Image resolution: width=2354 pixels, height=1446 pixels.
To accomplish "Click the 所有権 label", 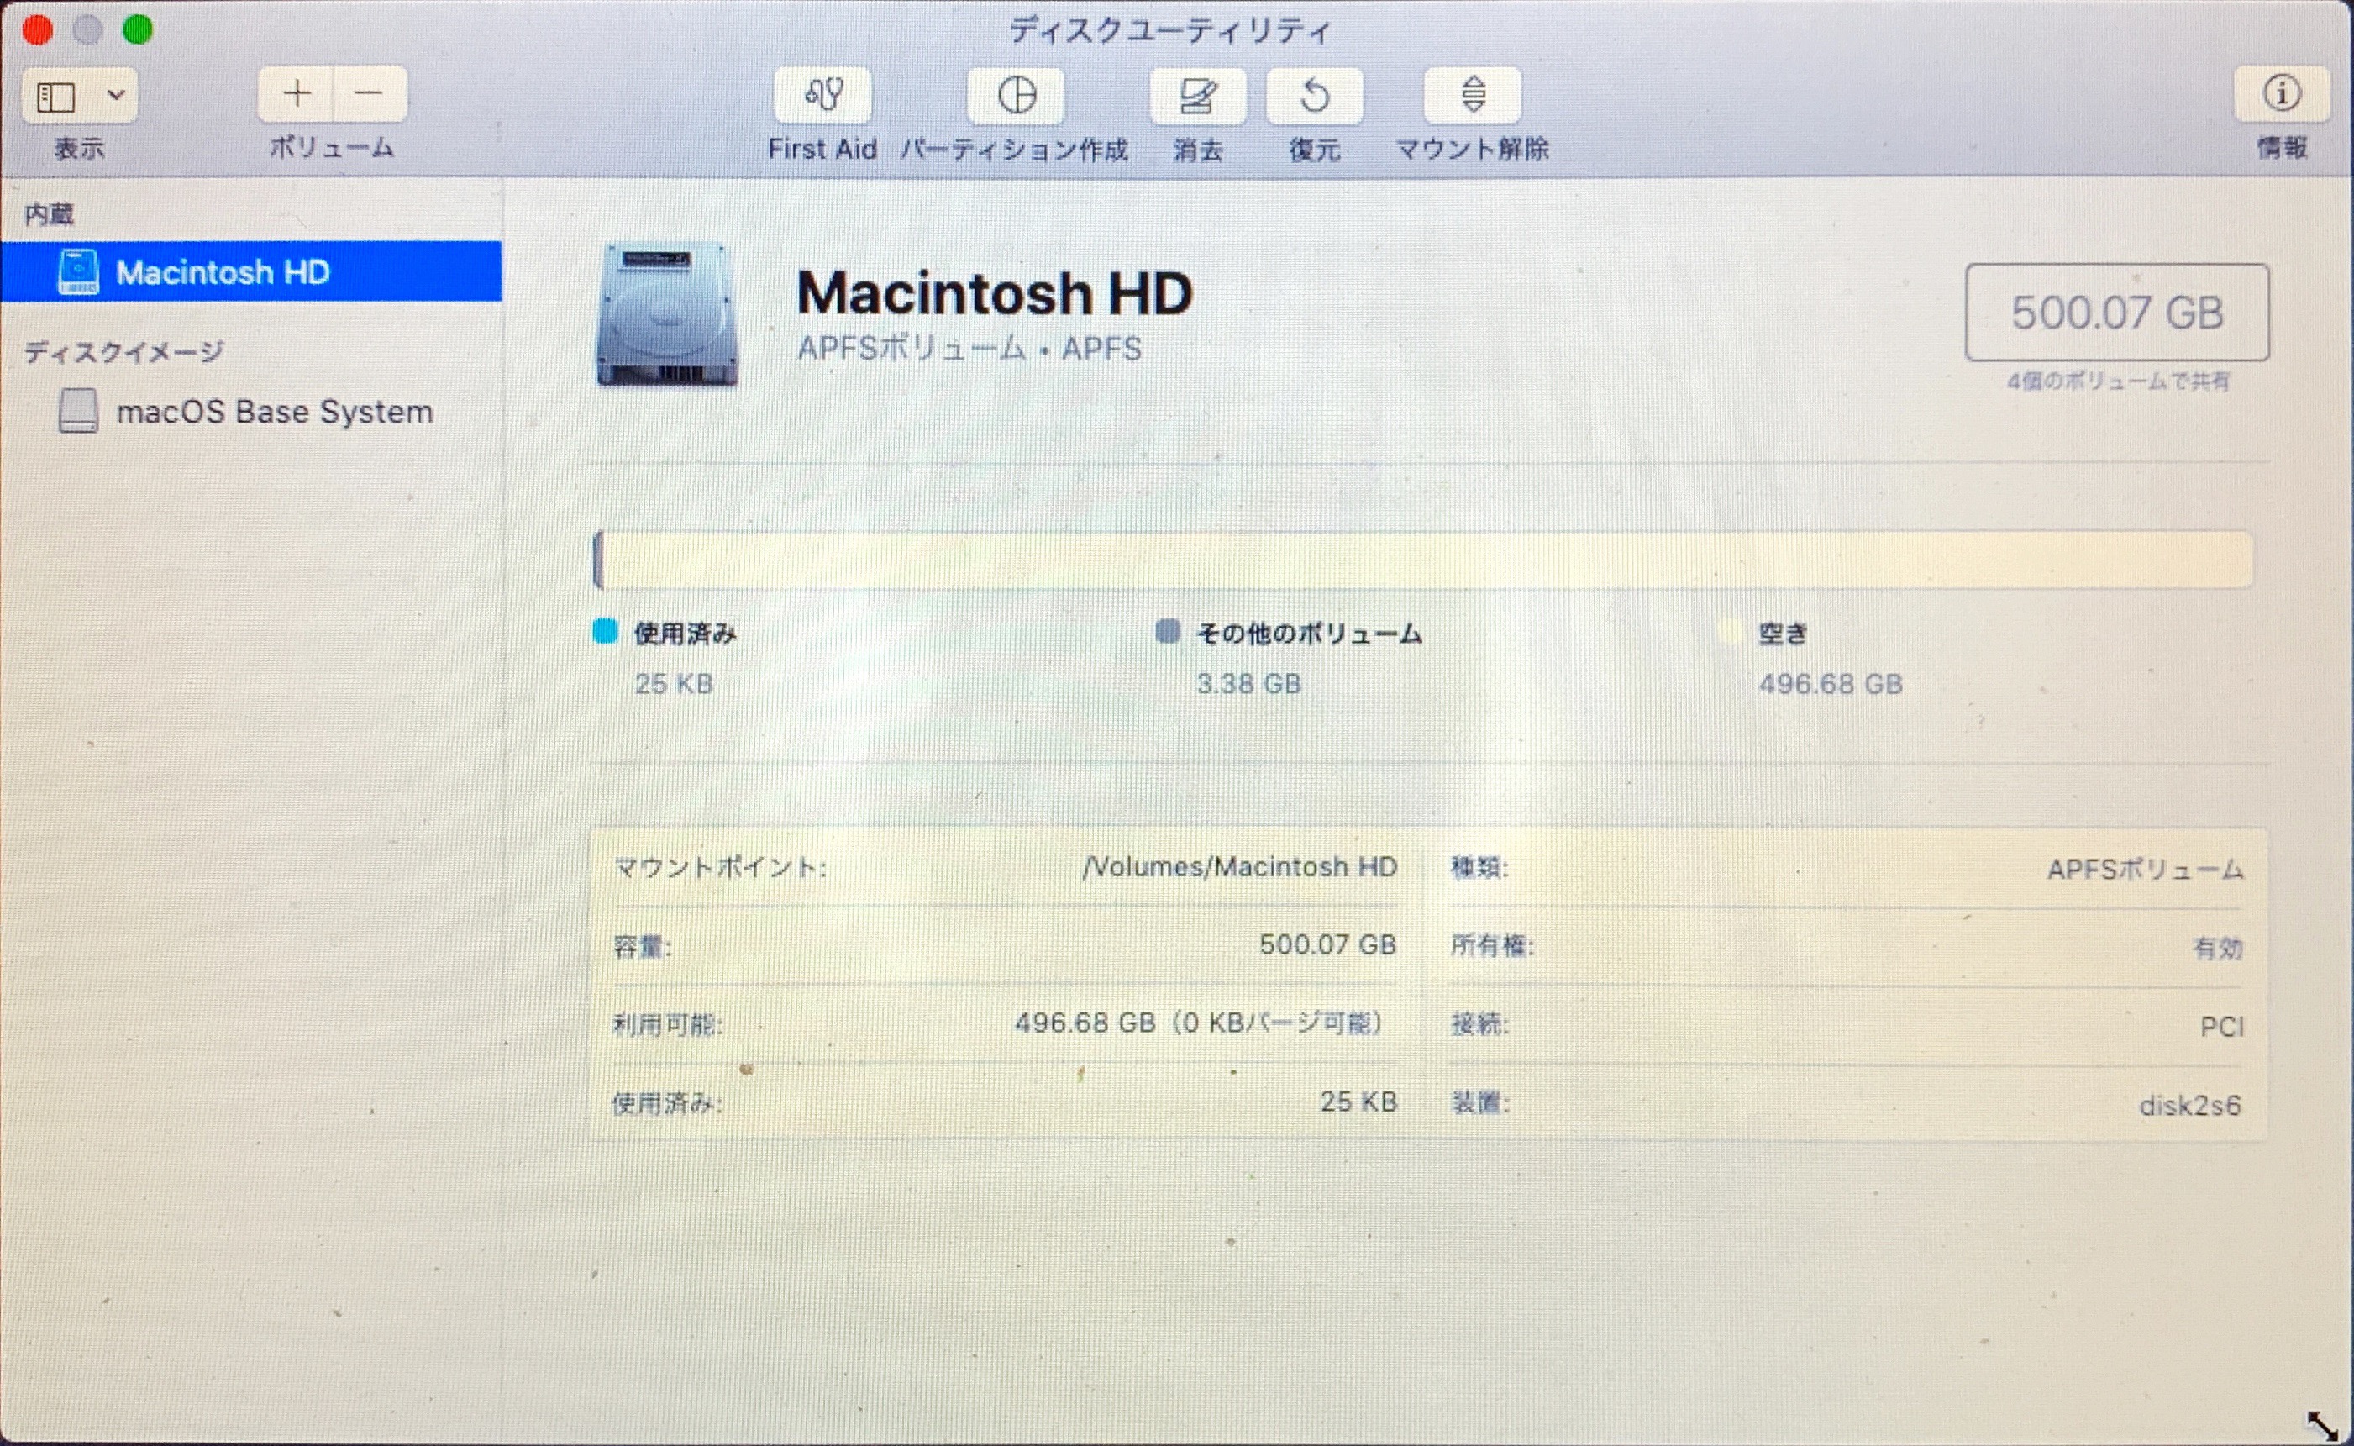I will pos(1491,946).
